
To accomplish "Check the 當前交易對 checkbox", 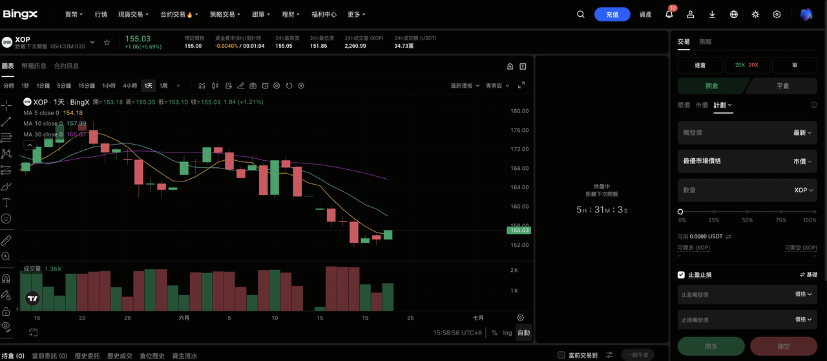I will point(561,355).
